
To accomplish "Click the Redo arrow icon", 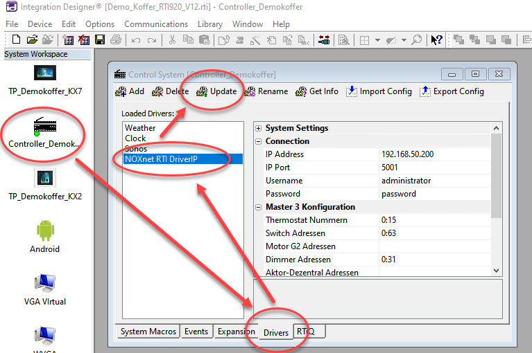I will coord(152,40).
